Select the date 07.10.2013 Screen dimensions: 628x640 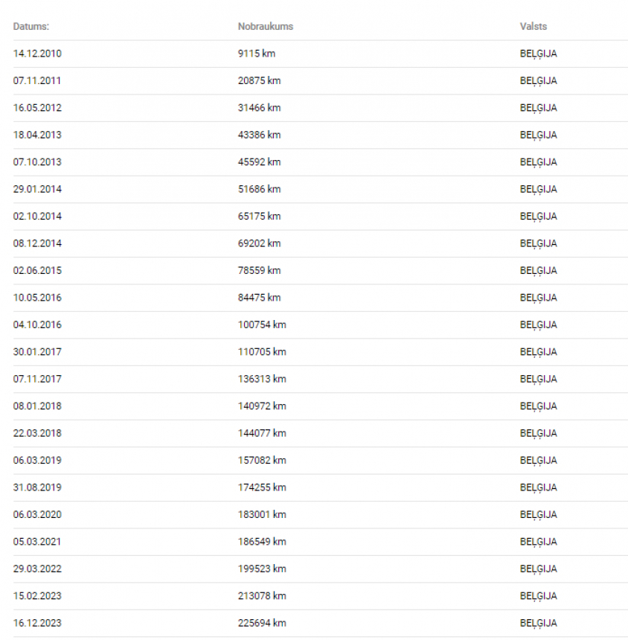[x=37, y=162]
